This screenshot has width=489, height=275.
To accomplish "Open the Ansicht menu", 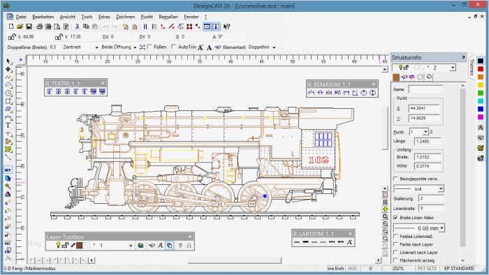I will (67, 17).
